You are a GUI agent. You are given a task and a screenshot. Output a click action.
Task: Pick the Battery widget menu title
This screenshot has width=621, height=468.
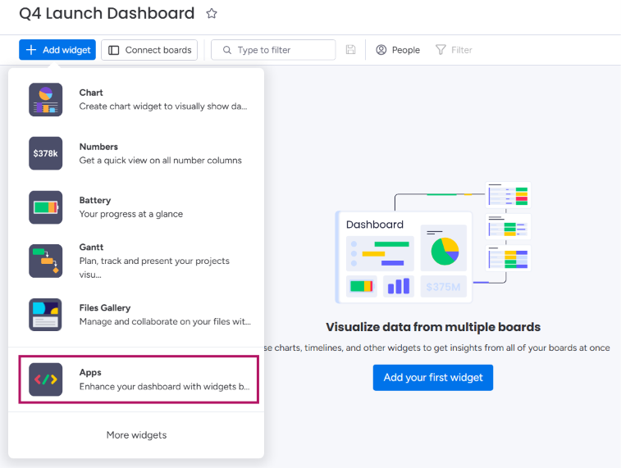pos(95,200)
